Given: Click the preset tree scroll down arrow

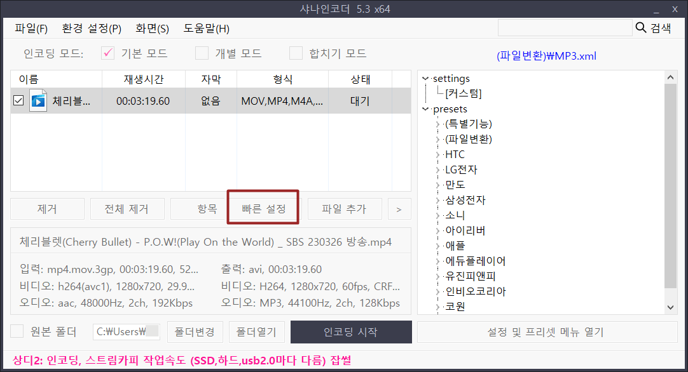Looking at the screenshot, I should [x=670, y=308].
